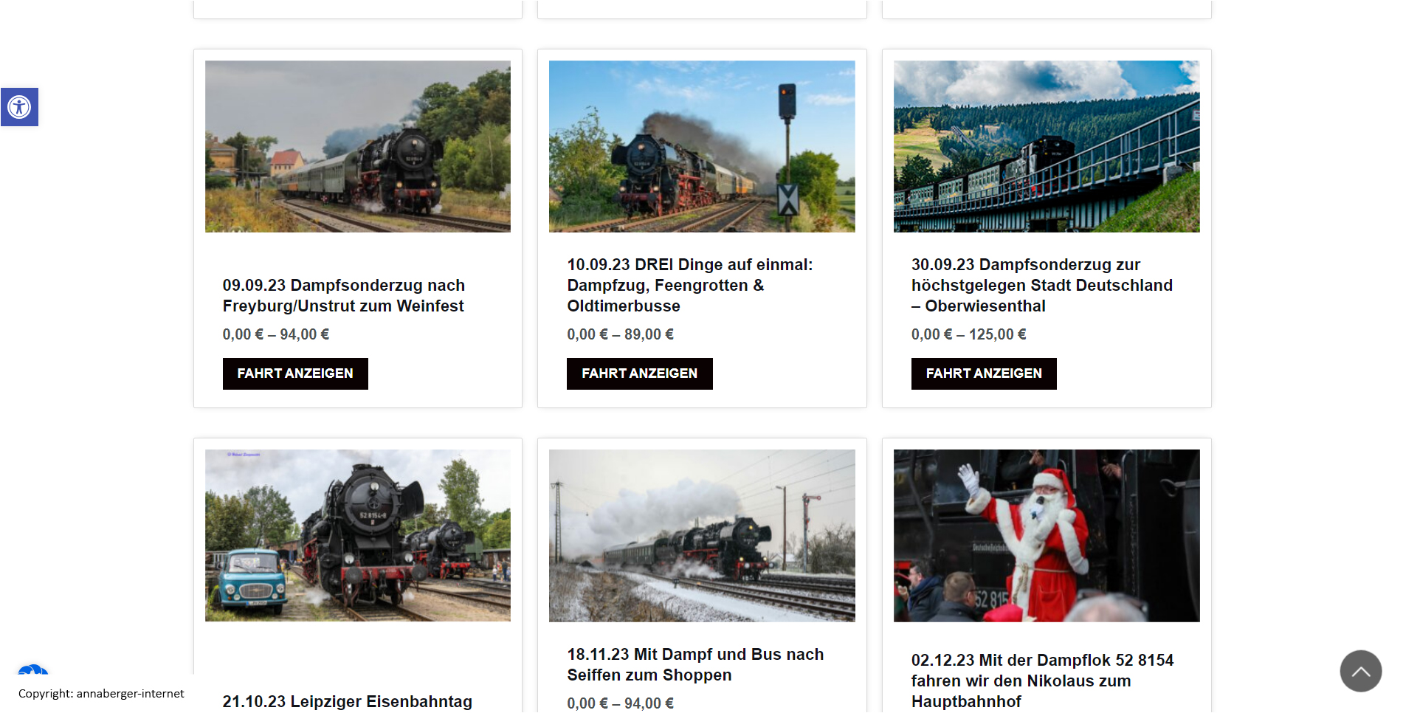Show trip for DREI Dinge auf einmal
The image size is (1403, 713).
(x=639, y=373)
